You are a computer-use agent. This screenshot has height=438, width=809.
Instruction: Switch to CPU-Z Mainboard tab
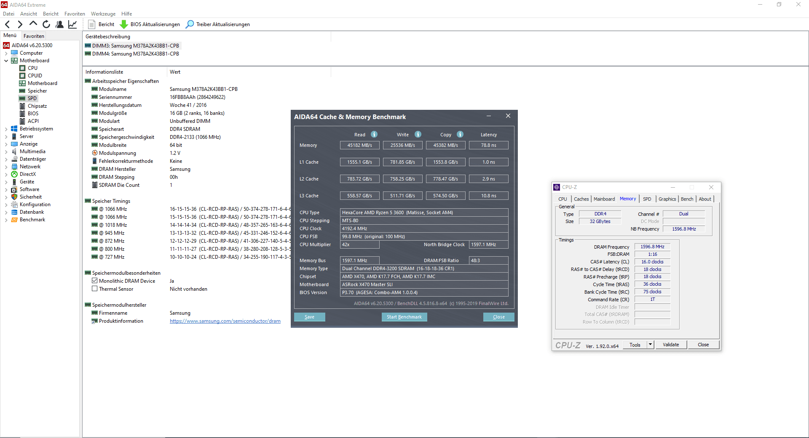pyautogui.click(x=604, y=199)
